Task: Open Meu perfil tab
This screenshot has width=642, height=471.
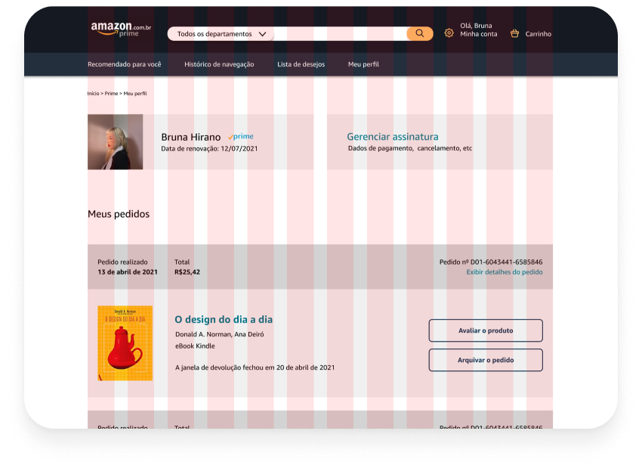Action: point(363,64)
